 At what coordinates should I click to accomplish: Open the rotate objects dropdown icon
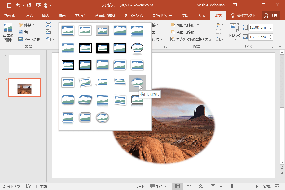click(x=220, y=39)
